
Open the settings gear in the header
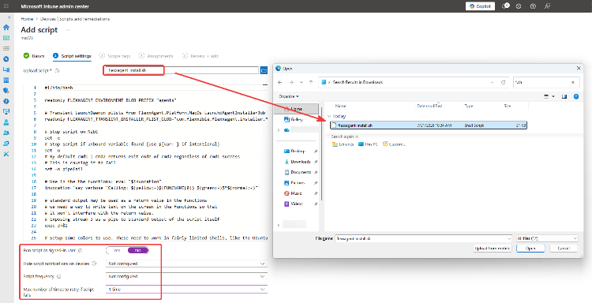click(519, 6)
